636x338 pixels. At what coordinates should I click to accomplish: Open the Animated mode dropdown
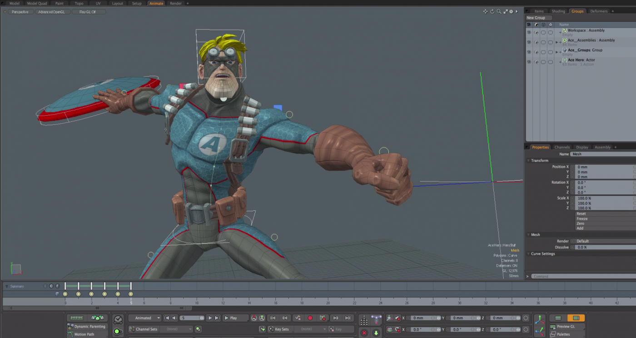tap(145, 318)
